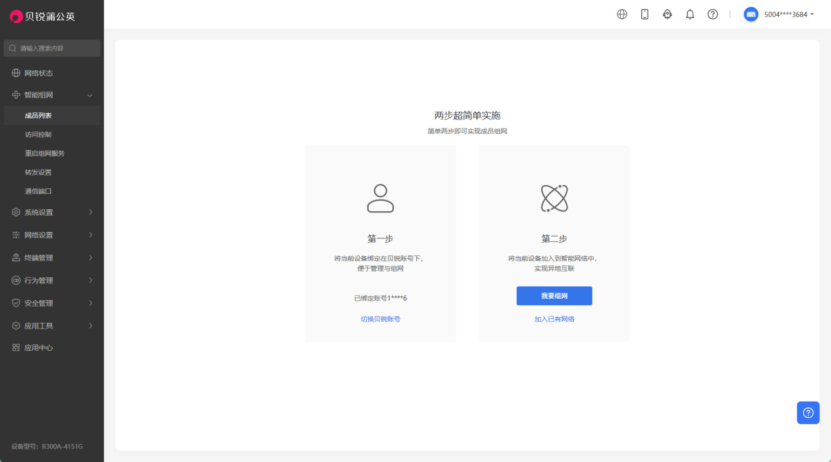Expand the 网络设置 chevron
The width and height of the screenshot is (831, 462).
tap(90, 235)
